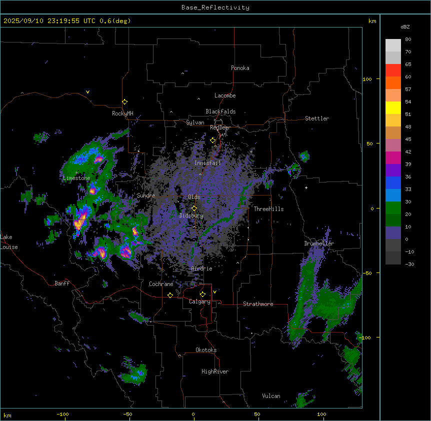Click yellow diamond marker above Calgary
This screenshot has width=431, height=421.
(202, 294)
